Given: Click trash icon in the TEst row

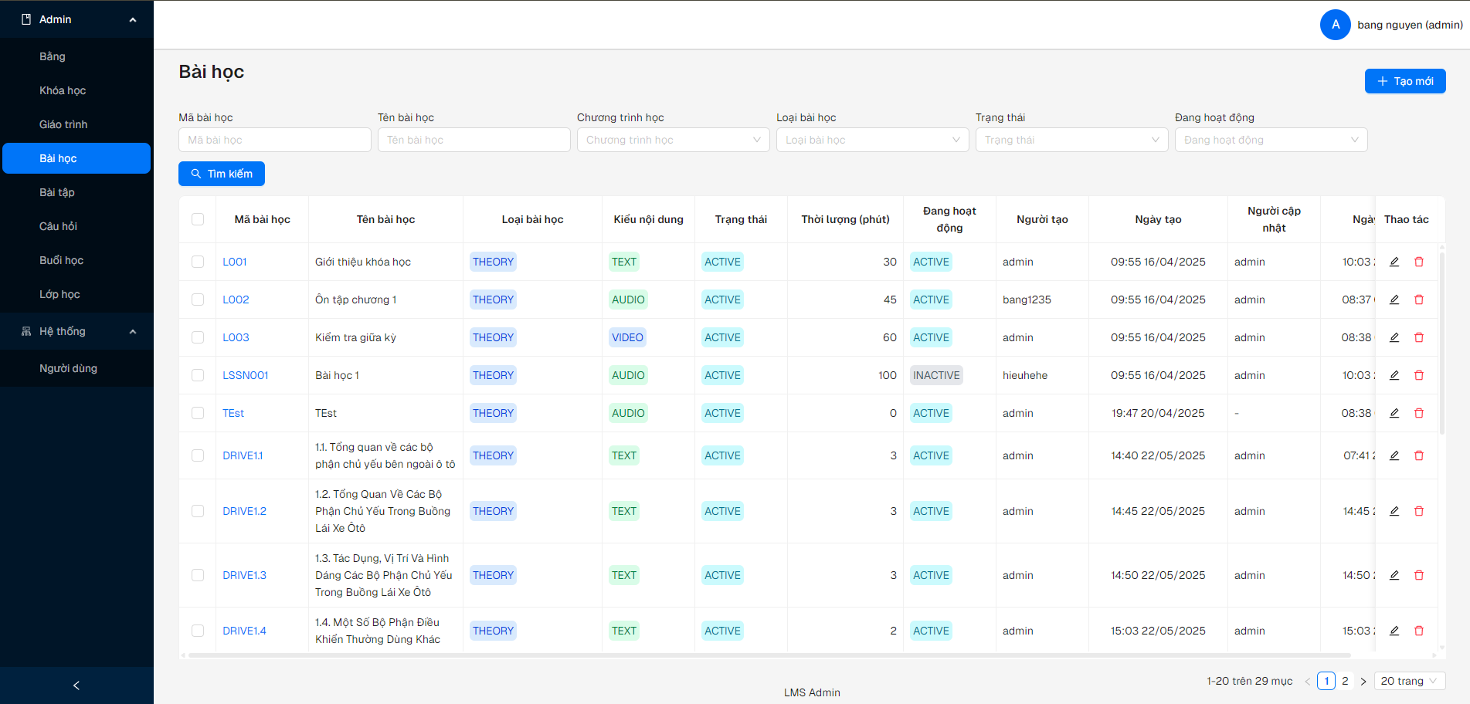Looking at the screenshot, I should pos(1419,413).
